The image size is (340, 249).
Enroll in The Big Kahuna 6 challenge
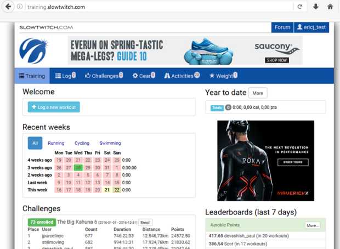[145, 223]
